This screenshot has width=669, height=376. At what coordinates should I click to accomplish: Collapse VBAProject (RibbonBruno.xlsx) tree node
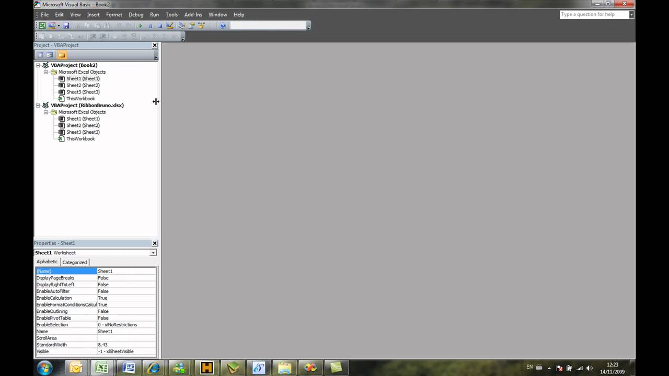tap(38, 105)
